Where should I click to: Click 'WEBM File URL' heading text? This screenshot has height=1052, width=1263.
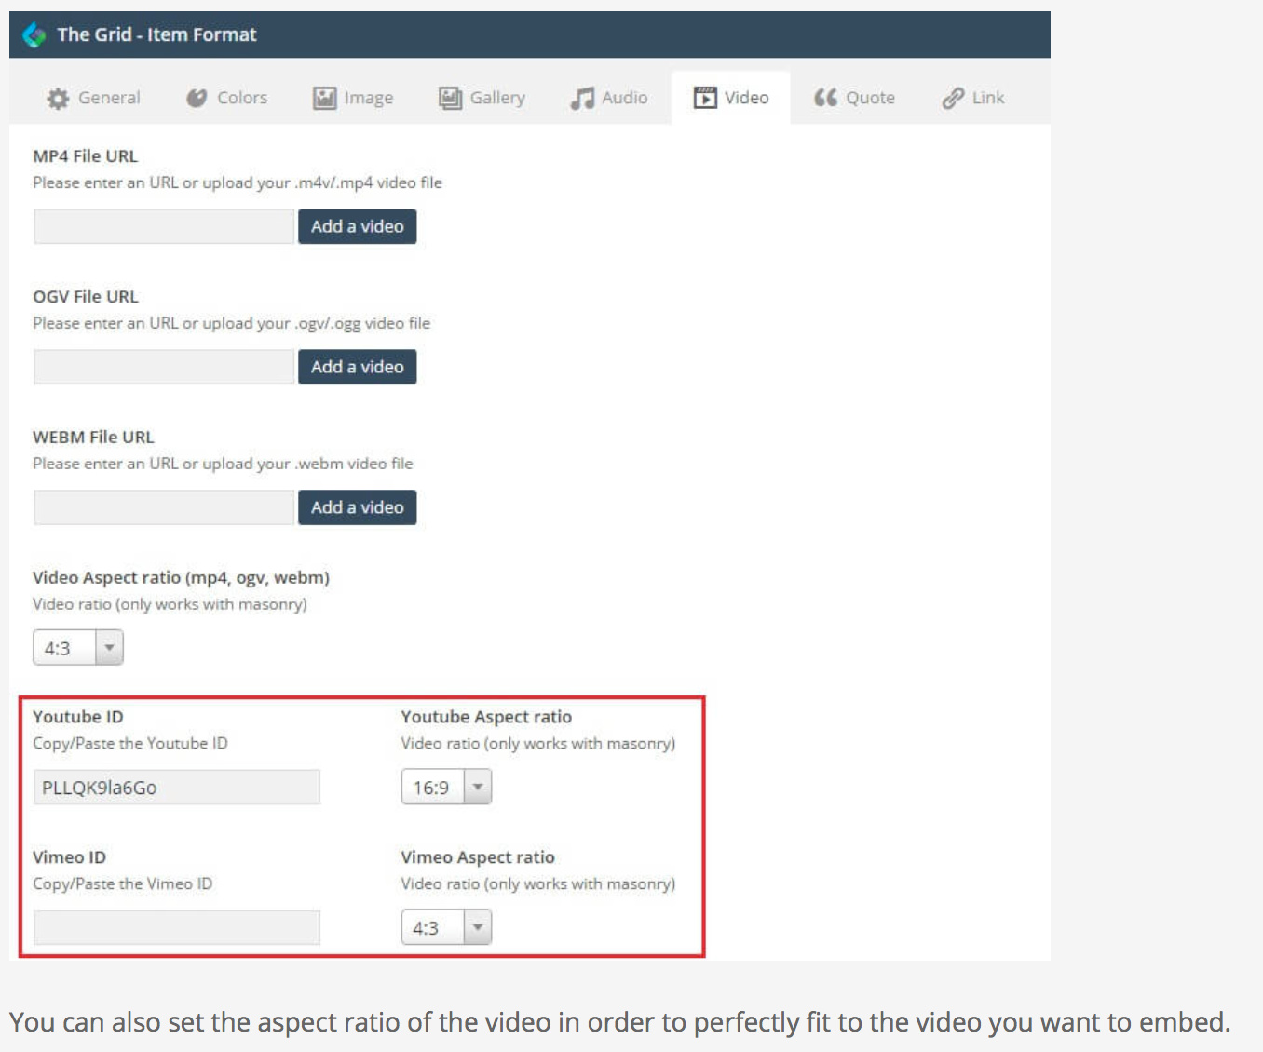[94, 438]
